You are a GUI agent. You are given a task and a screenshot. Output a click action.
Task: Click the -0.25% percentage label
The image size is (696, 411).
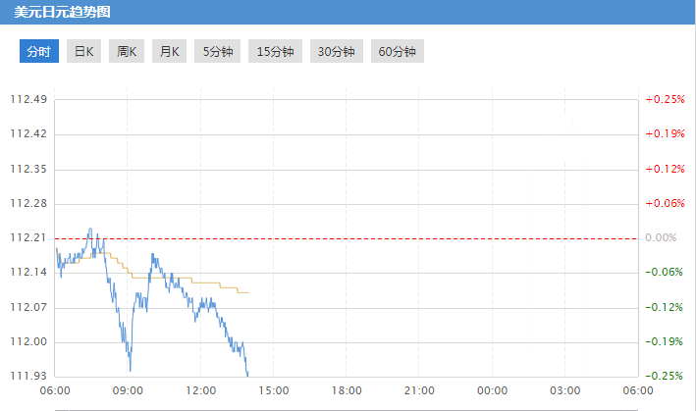pyautogui.click(x=664, y=377)
